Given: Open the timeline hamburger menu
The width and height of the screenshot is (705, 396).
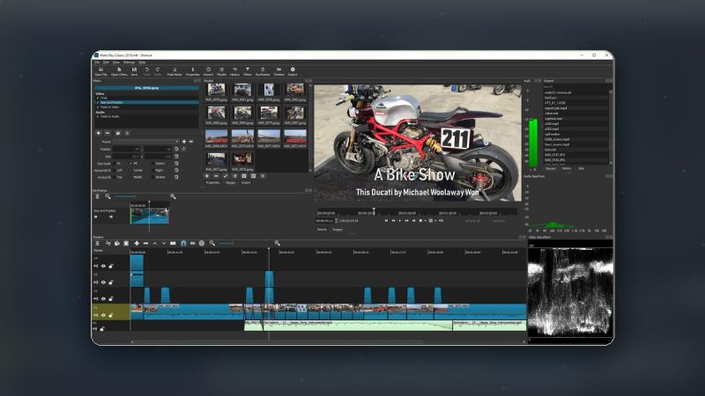Looking at the screenshot, I should [97, 243].
